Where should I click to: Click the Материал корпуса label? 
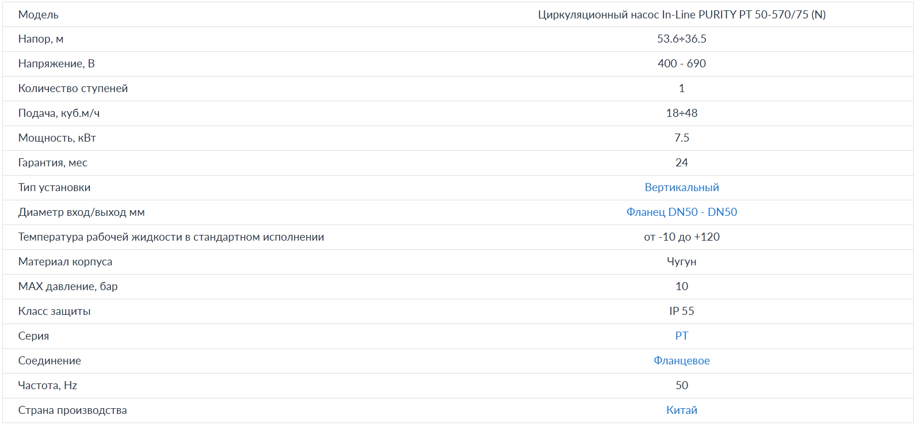click(x=65, y=262)
